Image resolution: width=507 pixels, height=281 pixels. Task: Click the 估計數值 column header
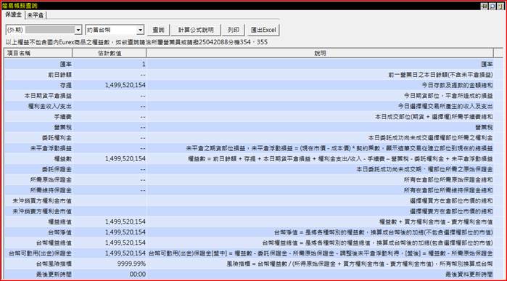tap(110, 53)
